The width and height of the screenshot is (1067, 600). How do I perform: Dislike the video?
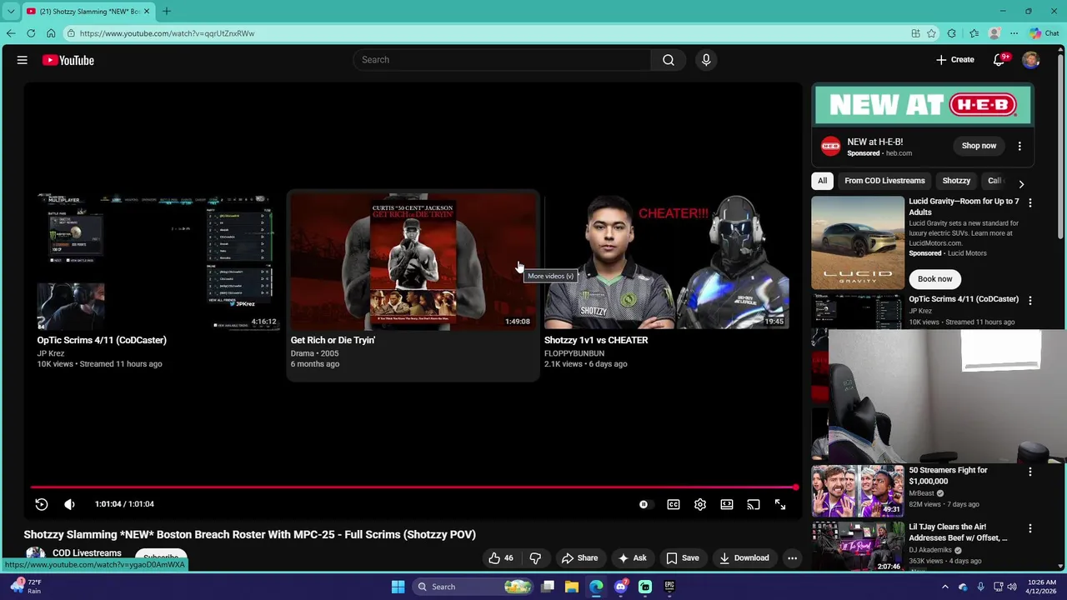[x=535, y=558]
